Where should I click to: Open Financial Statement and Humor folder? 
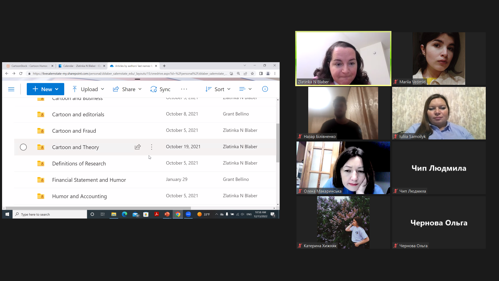tap(89, 180)
